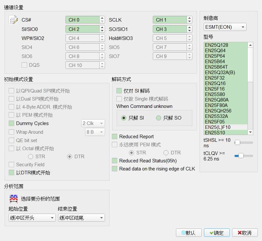The image size is (262, 241).
Task: Click the SCLK channel field CH 1
Action: 170,20
